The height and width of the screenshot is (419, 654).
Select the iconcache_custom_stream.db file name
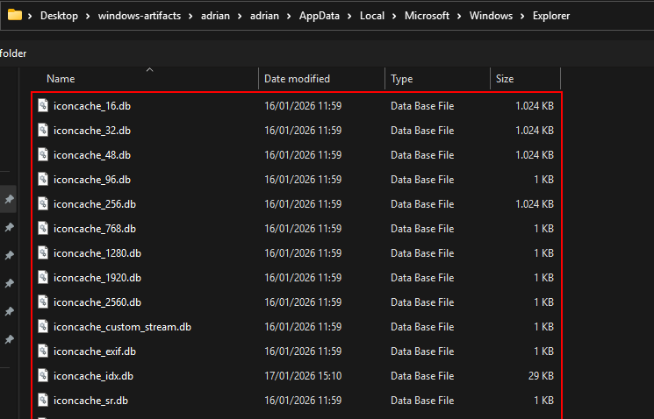pyautogui.click(x=122, y=327)
